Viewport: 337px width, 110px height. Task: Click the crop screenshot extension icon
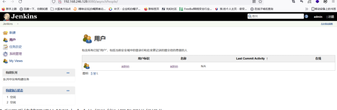point(293,2)
